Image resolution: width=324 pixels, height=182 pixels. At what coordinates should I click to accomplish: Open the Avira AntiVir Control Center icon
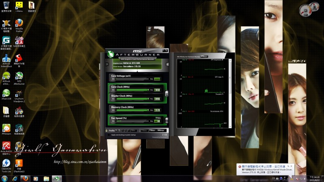6,148
